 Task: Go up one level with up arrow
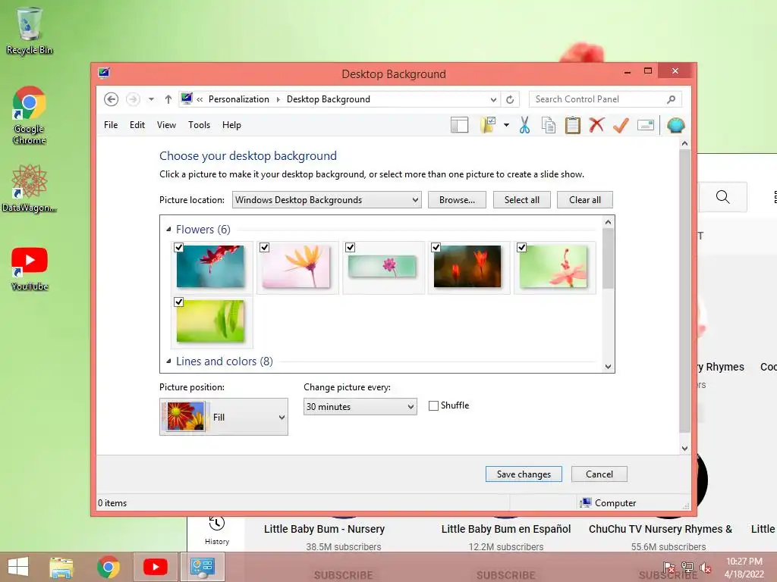click(x=168, y=99)
